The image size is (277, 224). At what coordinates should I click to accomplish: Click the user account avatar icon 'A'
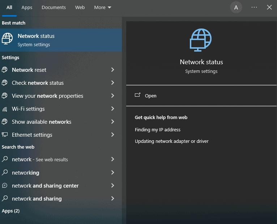click(236, 8)
